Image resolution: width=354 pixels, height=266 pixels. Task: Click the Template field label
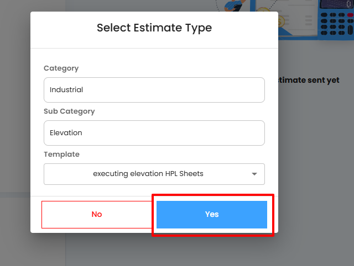(x=61, y=155)
